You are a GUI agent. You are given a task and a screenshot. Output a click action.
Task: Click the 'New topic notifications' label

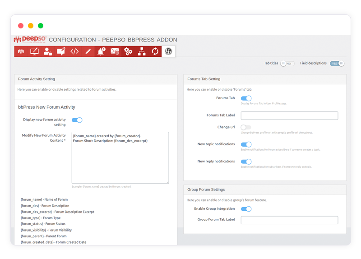click(216, 144)
